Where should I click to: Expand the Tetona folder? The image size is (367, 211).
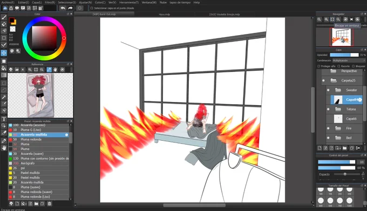(338, 109)
